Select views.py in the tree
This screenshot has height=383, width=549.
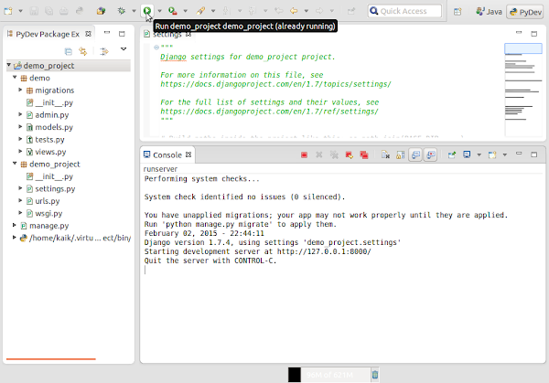pos(50,152)
